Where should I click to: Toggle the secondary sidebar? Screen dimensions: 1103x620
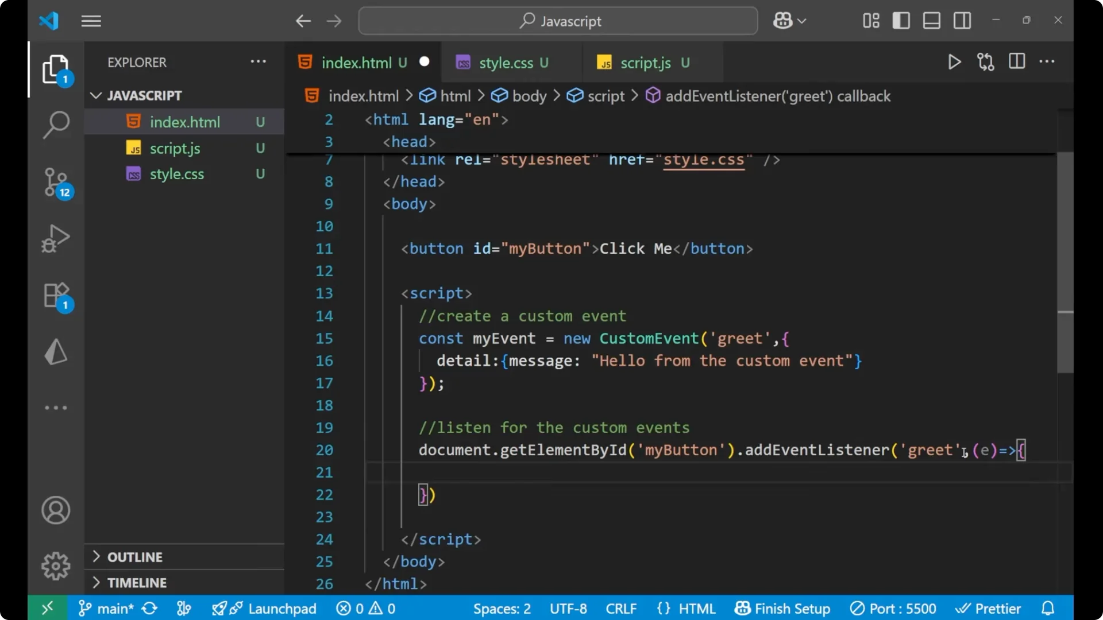click(962, 20)
